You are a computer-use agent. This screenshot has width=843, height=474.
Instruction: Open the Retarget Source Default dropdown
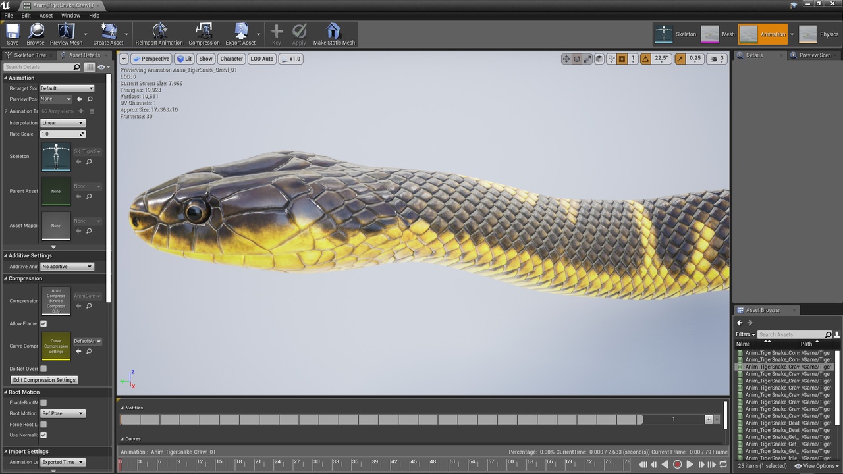[x=67, y=88]
